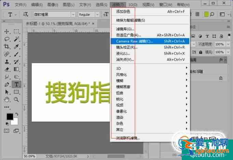The image size is (233, 160).
Task: Click 添加杂色 at top of filter menu
Action: [150, 11]
